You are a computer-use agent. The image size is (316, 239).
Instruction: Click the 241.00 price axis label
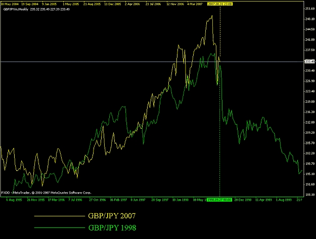tap(310, 40)
